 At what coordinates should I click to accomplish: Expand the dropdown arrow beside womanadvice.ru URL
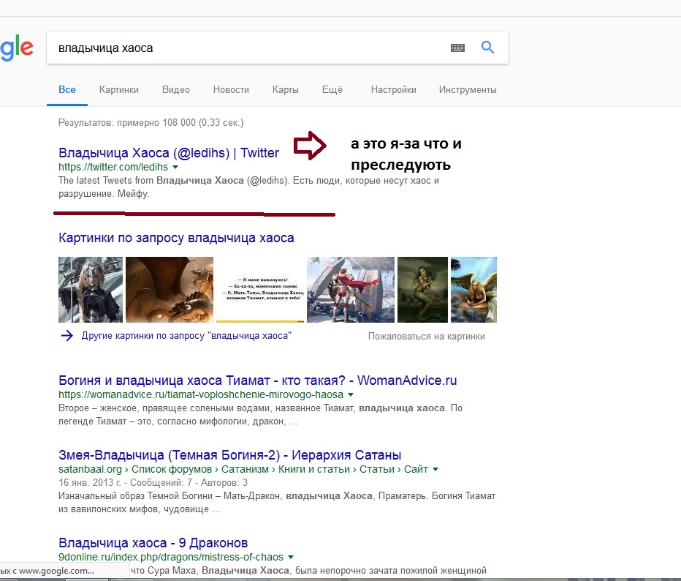pyautogui.click(x=351, y=395)
